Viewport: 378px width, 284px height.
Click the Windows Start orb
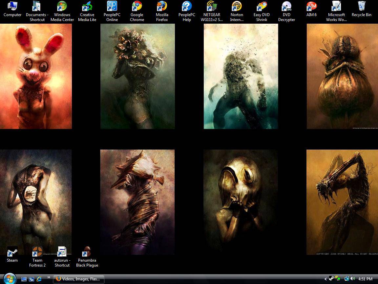coord(10,278)
